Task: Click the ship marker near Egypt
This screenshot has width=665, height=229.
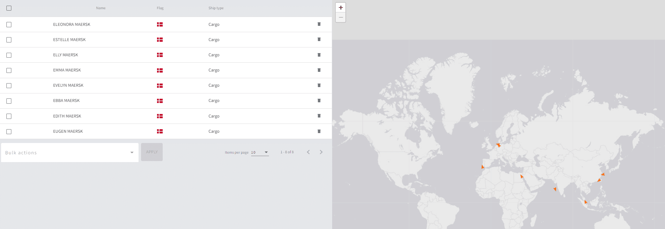Action: pos(521,176)
